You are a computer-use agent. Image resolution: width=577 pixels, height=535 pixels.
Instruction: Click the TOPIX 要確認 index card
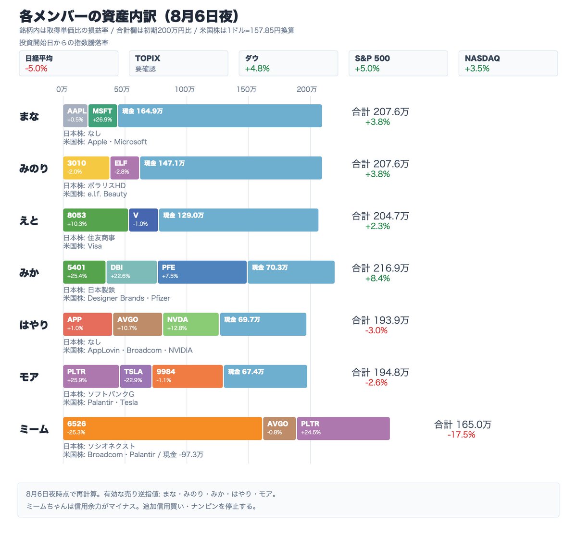pos(178,63)
